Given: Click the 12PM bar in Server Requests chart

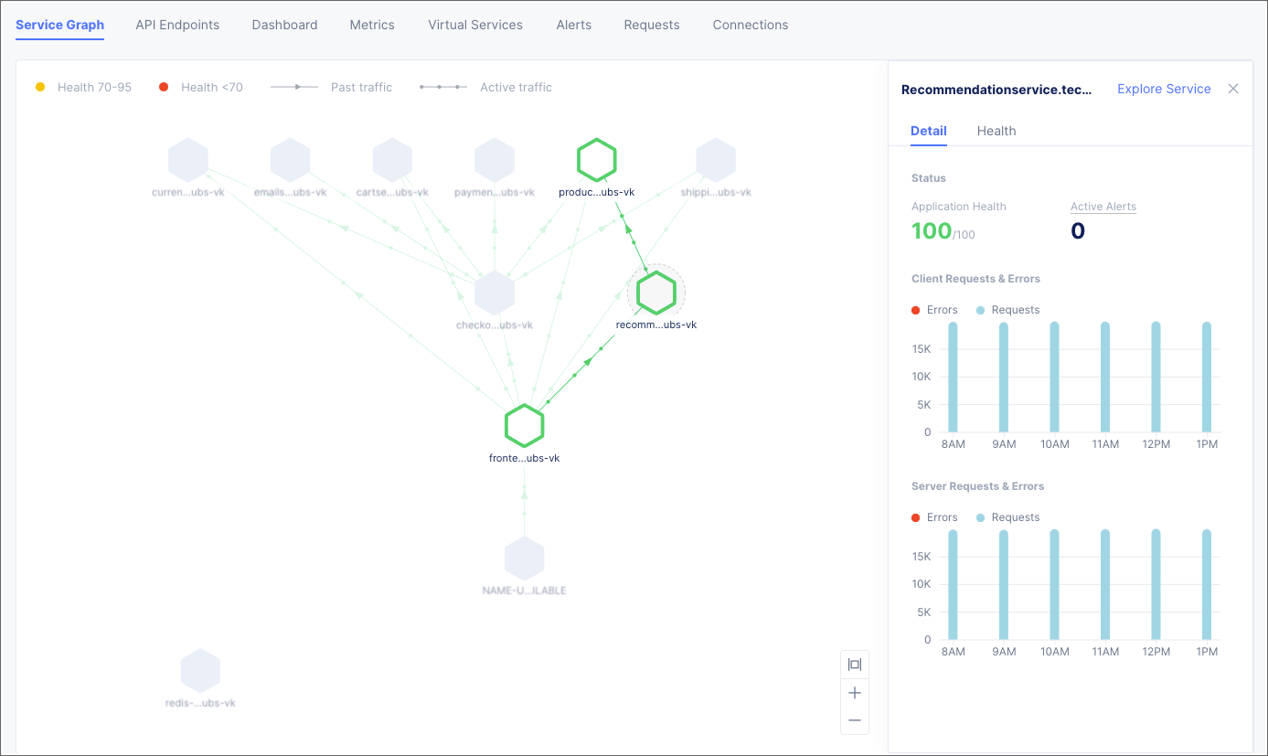Looking at the screenshot, I should tap(1156, 584).
